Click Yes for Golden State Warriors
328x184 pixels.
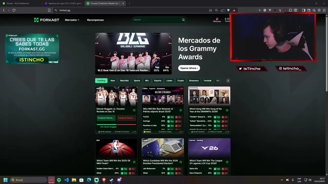124,169
